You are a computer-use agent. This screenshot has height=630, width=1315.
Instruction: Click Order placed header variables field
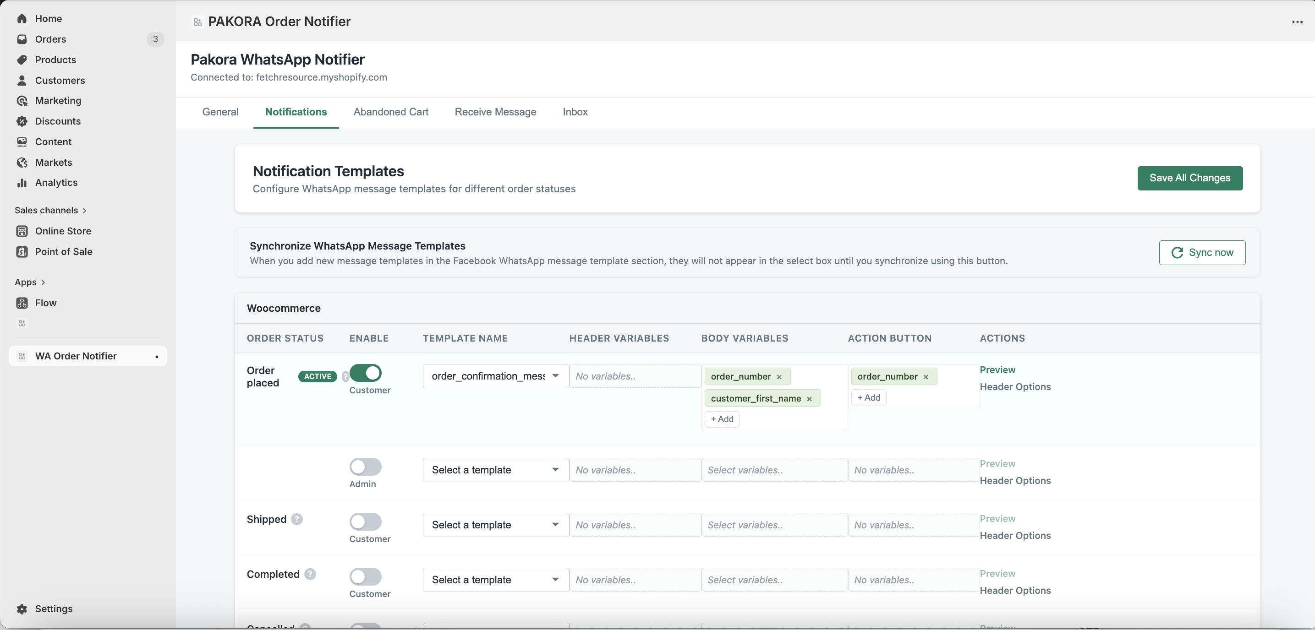click(x=635, y=376)
